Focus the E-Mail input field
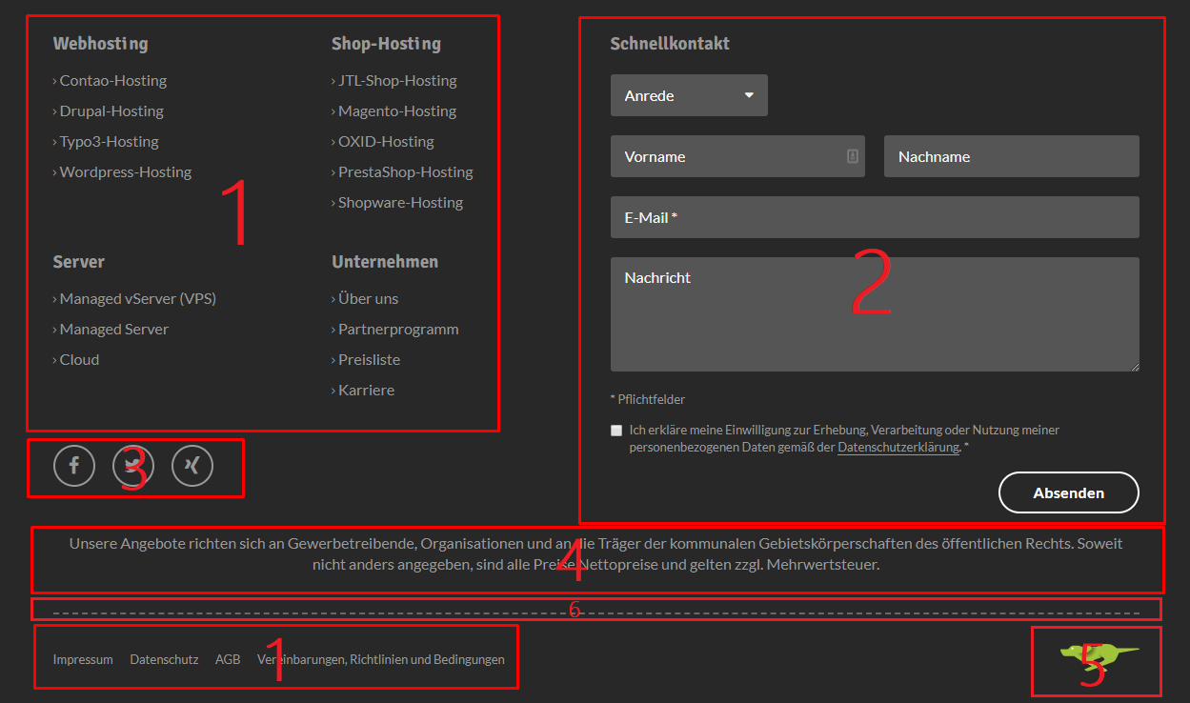Image resolution: width=1190 pixels, height=703 pixels. point(875,217)
